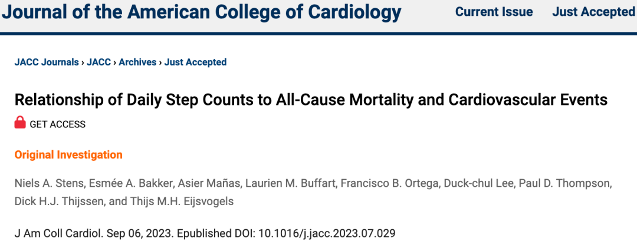
Task: Select Just Accepted breadcrumb link
Action: coord(195,62)
